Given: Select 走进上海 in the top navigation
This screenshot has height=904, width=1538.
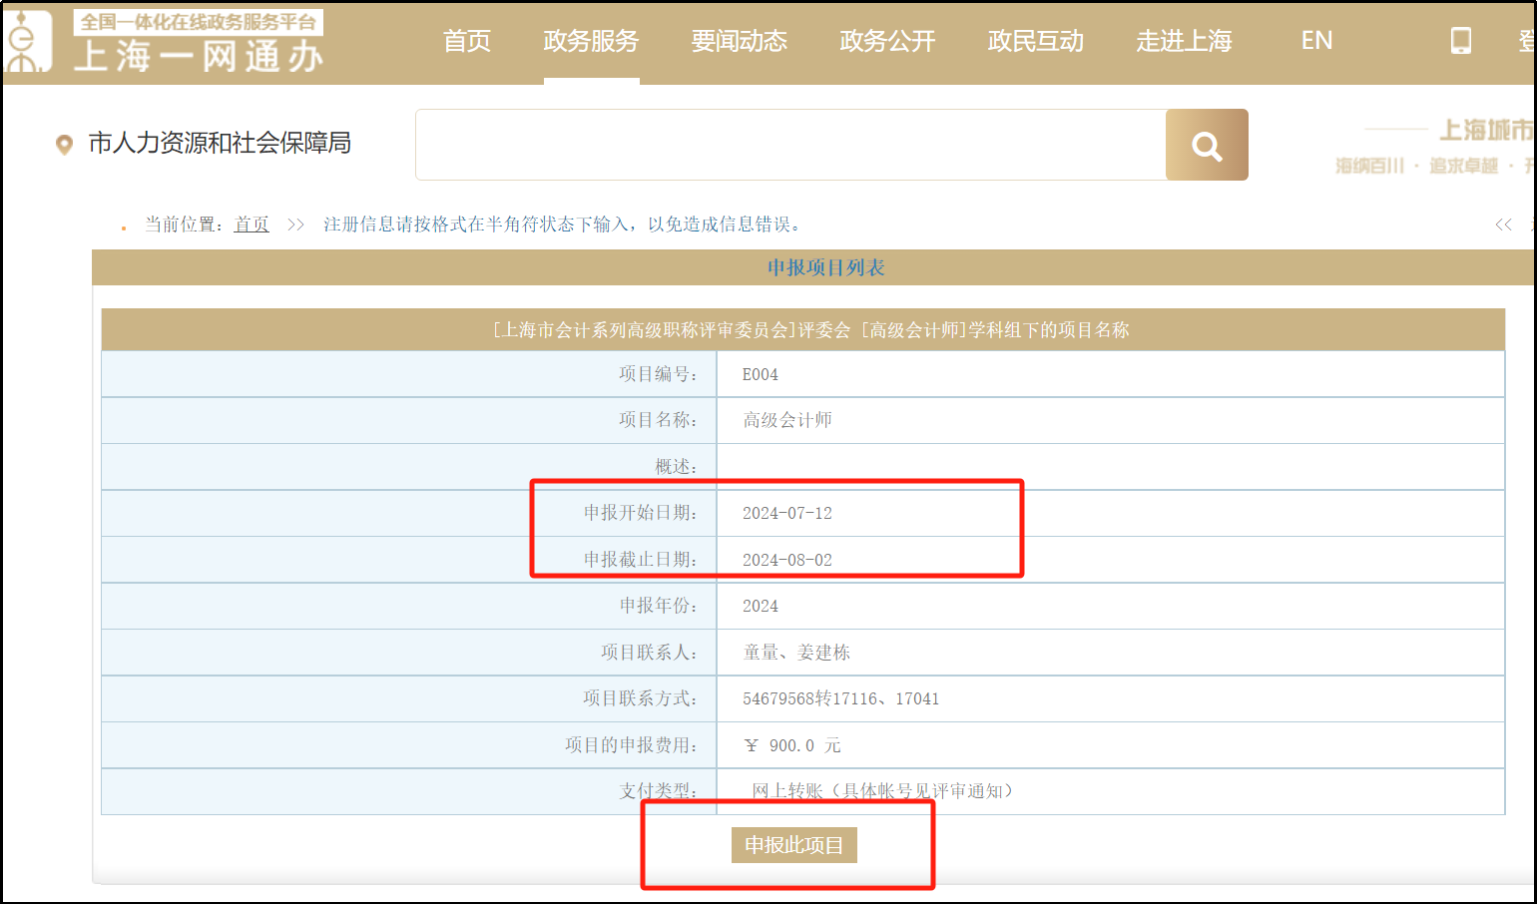Looking at the screenshot, I should coord(1184,41).
